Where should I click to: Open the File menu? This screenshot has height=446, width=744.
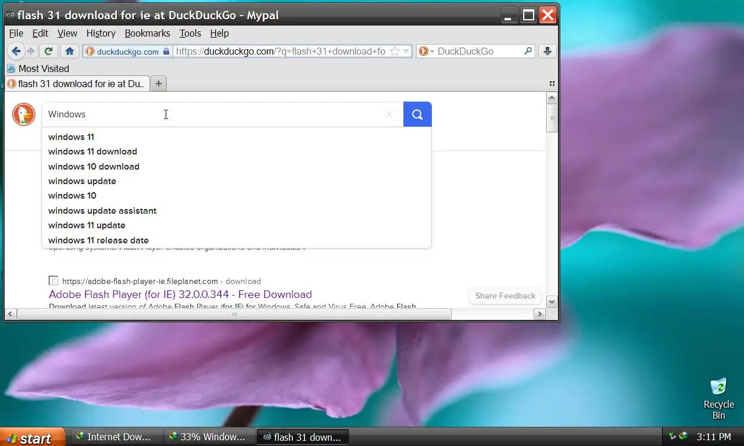[16, 33]
